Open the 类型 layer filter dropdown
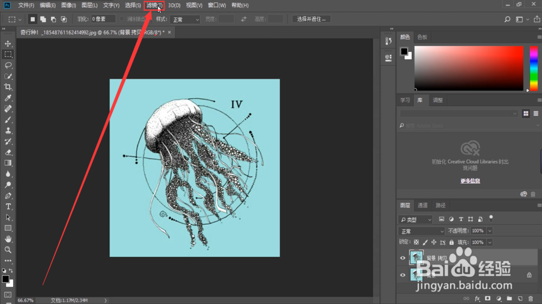Image resolution: width=542 pixels, height=304 pixels. click(x=416, y=219)
